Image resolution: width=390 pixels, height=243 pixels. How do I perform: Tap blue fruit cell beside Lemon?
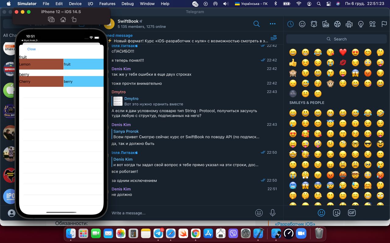tap(83, 64)
